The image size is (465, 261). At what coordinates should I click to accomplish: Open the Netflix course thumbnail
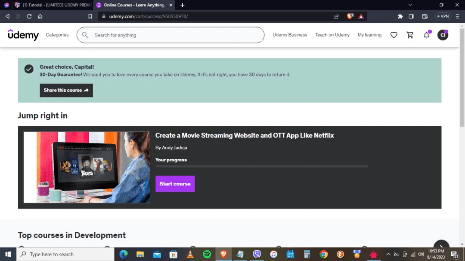point(87,167)
